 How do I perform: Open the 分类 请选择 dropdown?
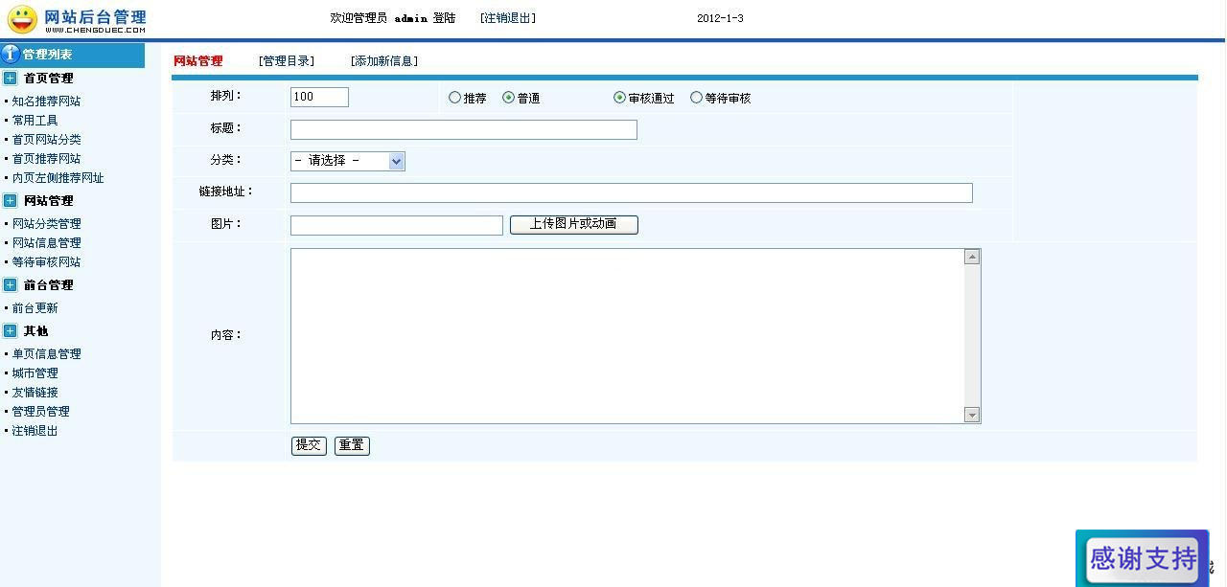(348, 161)
